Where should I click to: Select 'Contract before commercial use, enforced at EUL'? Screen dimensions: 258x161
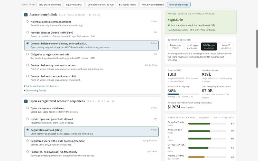[x=91, y=45]
